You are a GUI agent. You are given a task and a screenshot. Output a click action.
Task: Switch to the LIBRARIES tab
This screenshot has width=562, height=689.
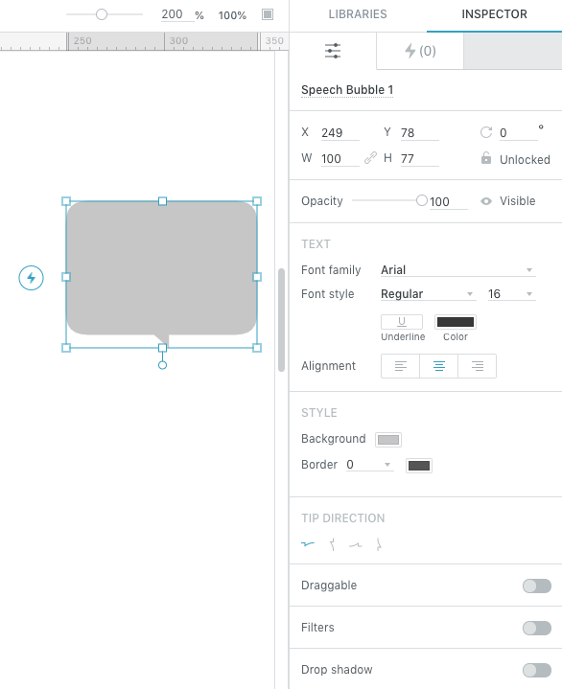tap(358, 14)
